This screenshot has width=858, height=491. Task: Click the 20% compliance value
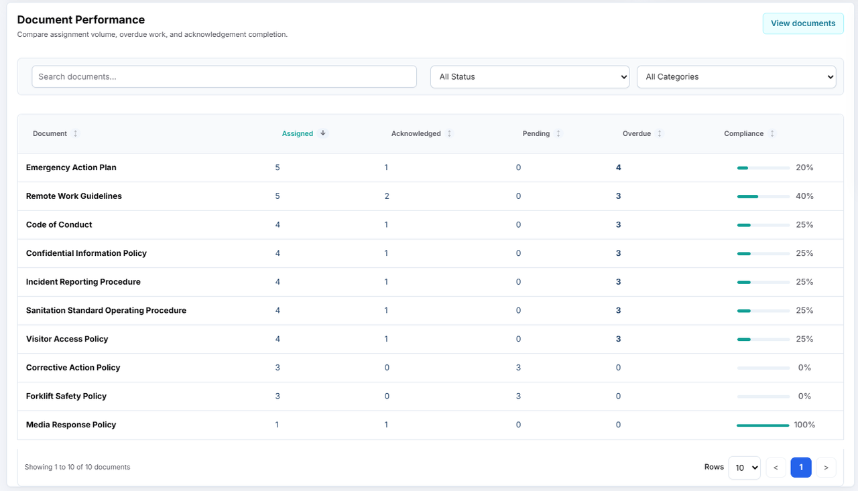(804, 167)
